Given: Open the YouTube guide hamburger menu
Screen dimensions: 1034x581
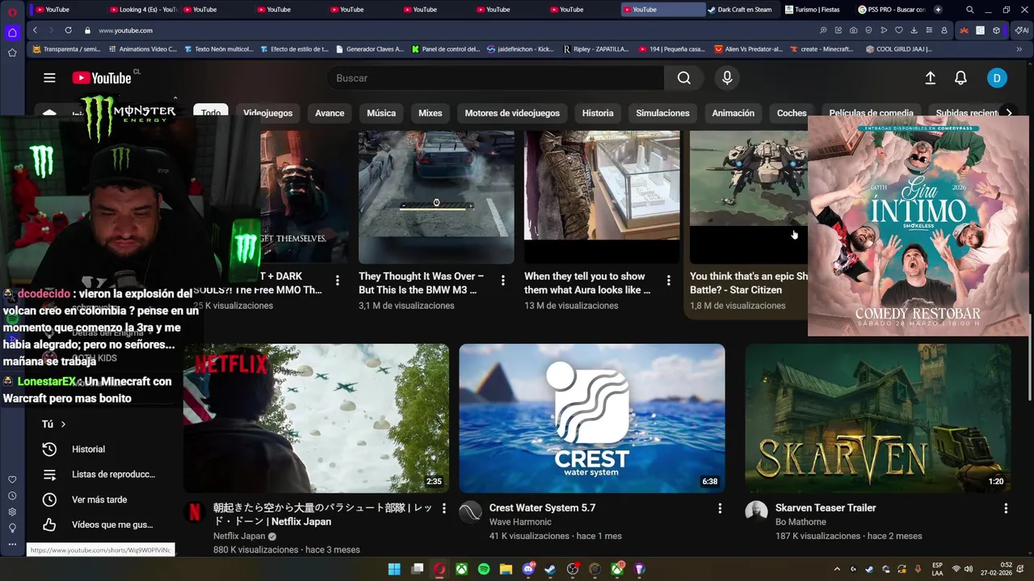Looking at the screenshot, I should pyautogui.click(x=49, y=78).
